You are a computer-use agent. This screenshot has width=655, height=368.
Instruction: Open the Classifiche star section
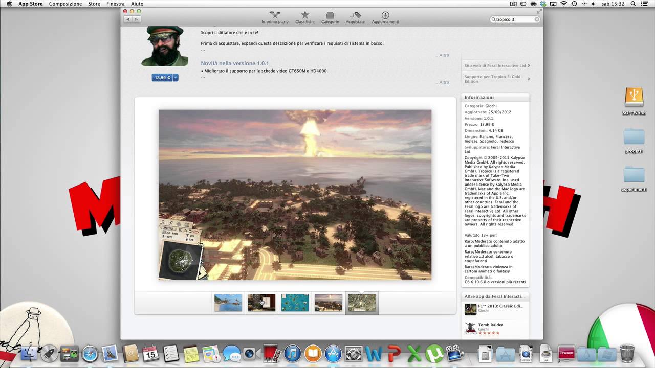[305, 17]
